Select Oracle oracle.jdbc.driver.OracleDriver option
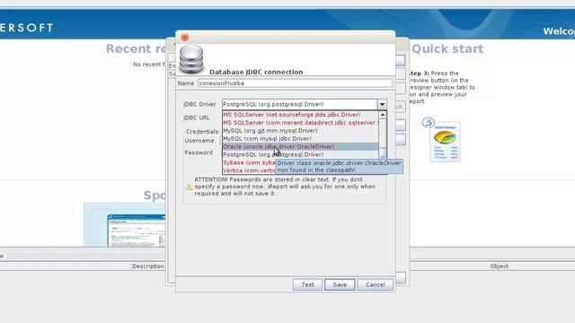575x323 pixels. click(x=300, y=146)
